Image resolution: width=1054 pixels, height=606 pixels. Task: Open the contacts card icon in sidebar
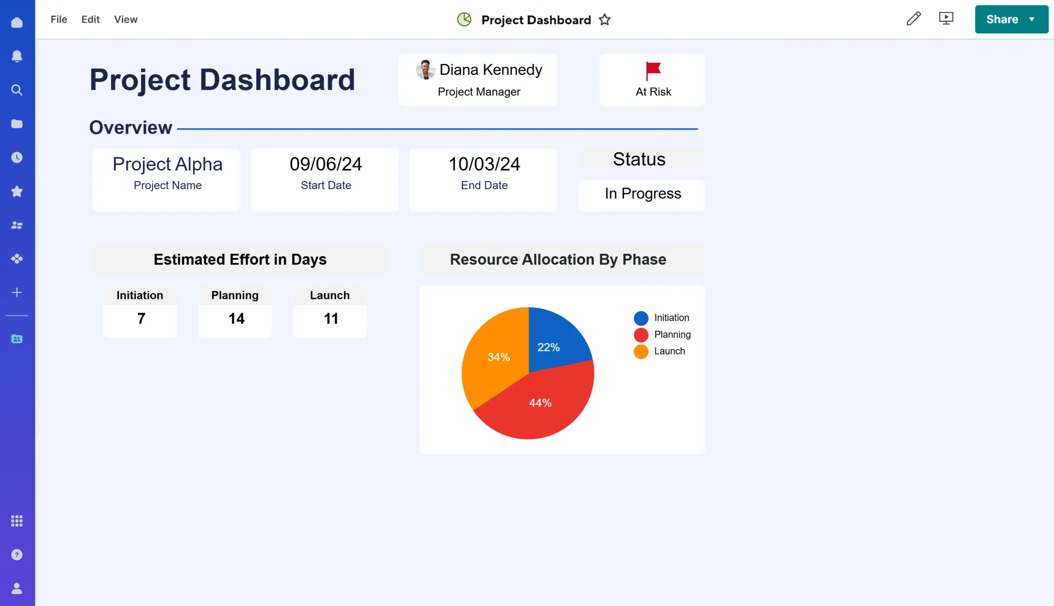click(x=16, y=339)
